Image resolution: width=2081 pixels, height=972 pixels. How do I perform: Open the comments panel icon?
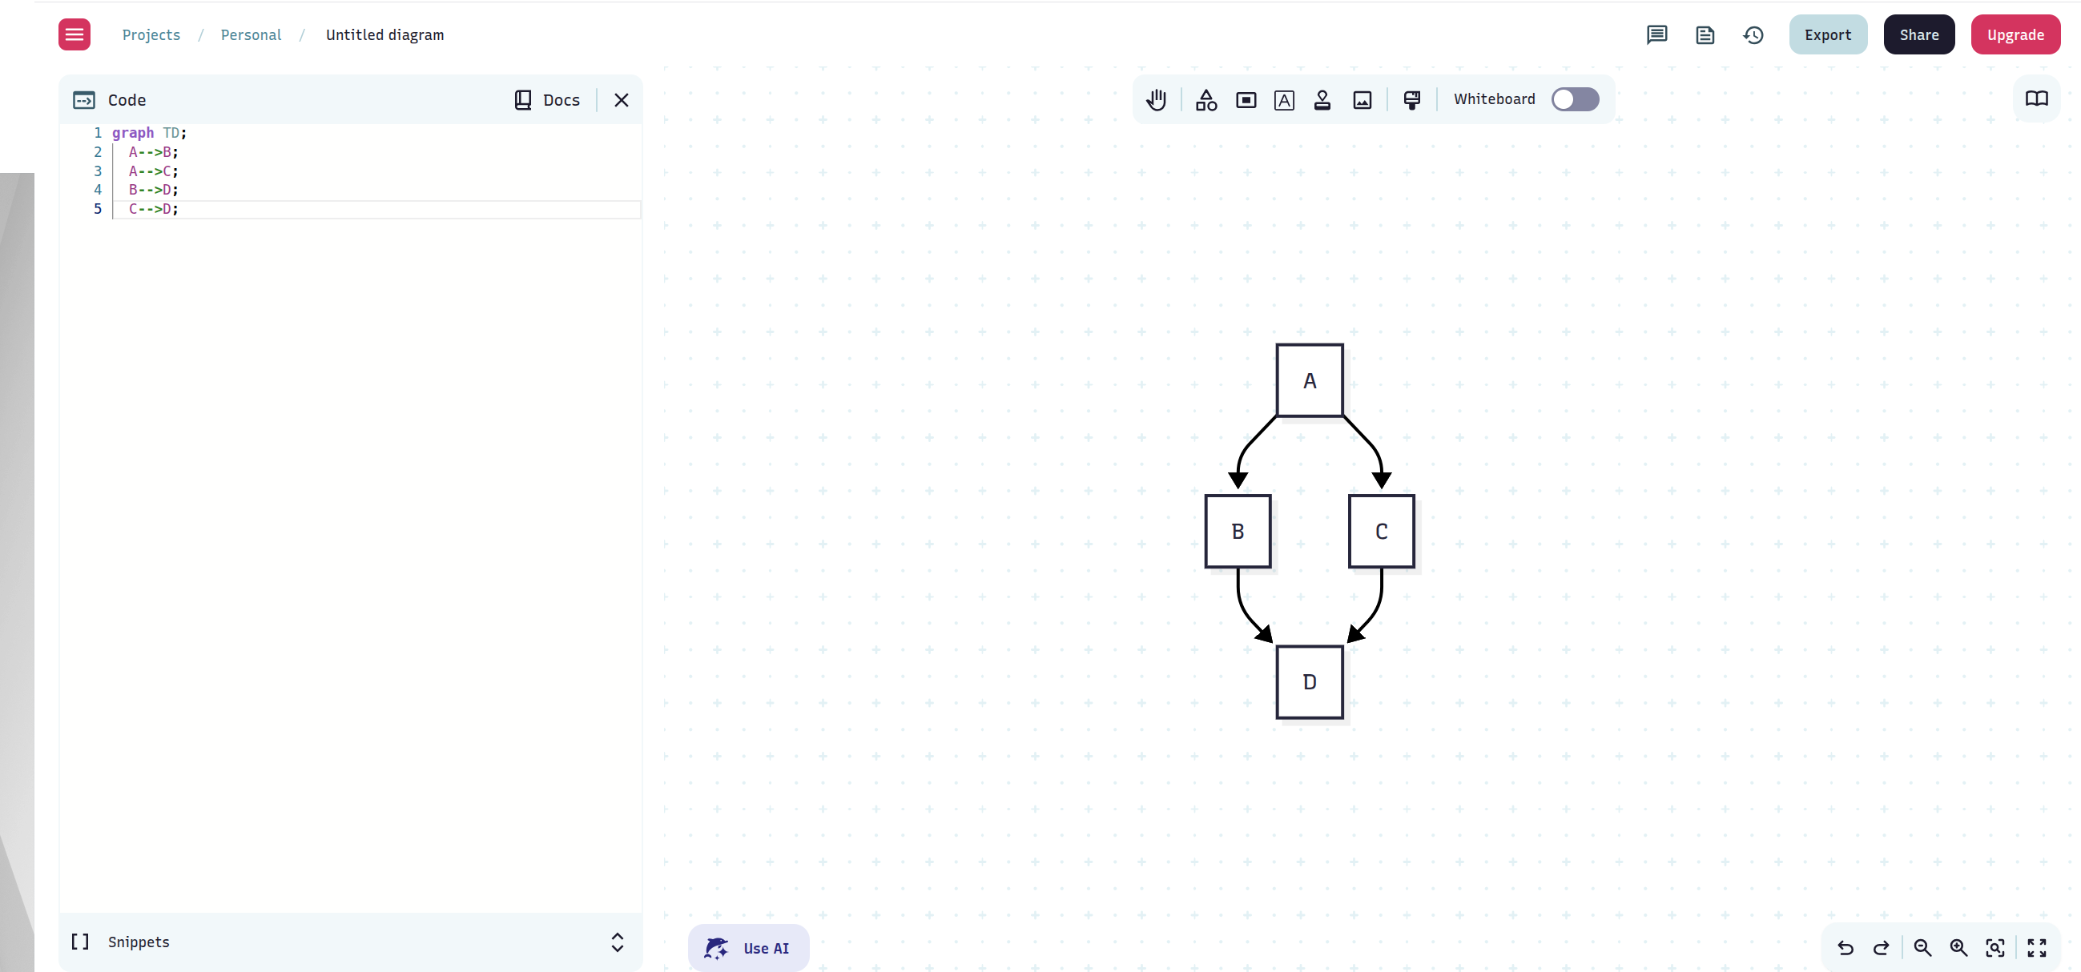1656,34
